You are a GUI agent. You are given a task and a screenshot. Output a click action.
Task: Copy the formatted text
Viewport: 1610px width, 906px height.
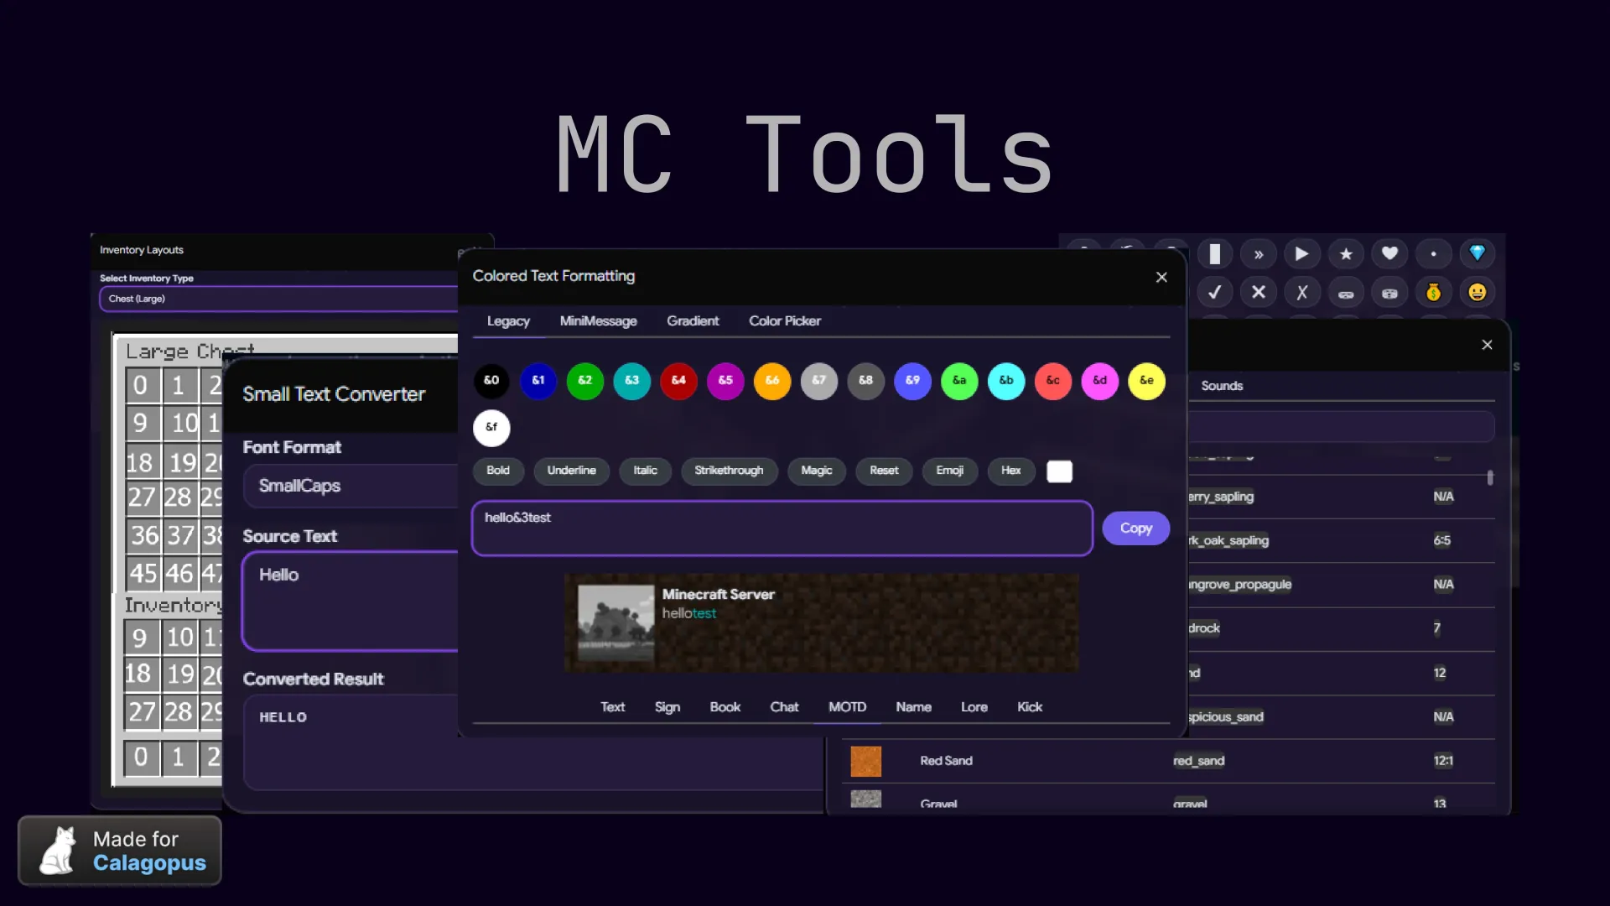point(1136,528)
